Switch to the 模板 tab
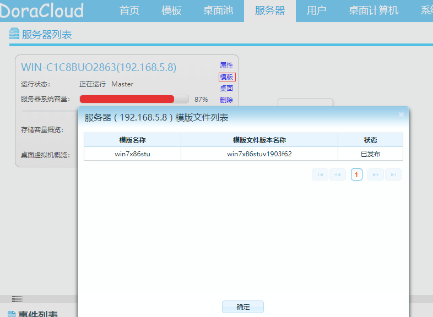This screenshot has width=433, height=317. [171, 11]
